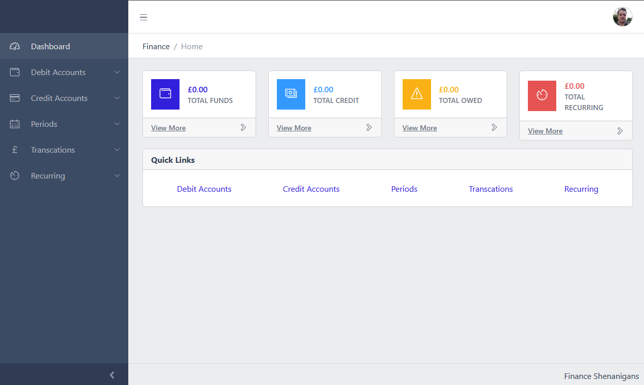Click View More under Total Credit
The image size is (644, 385).
(x=294, y=127)
